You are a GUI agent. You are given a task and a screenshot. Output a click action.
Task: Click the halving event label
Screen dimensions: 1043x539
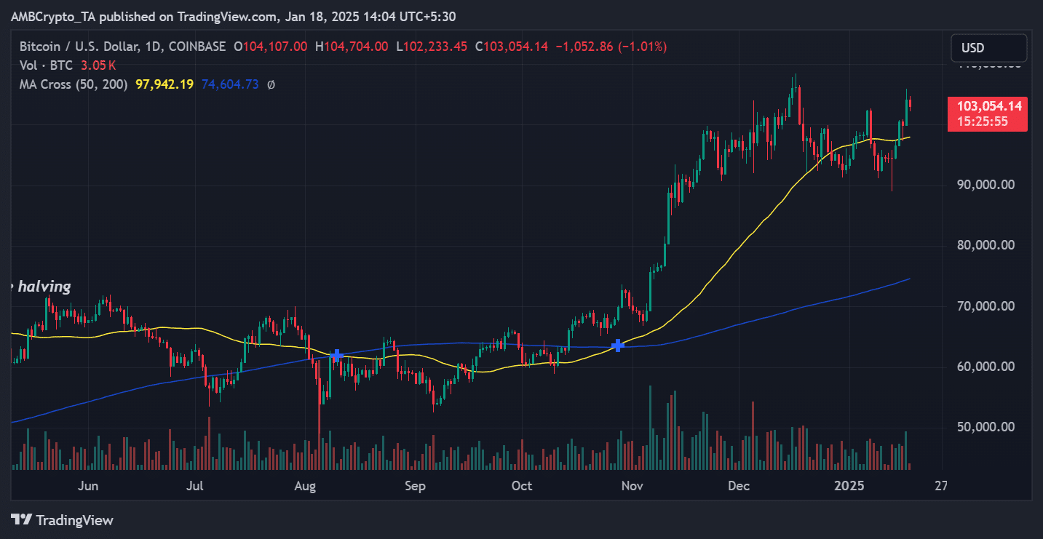[x=41, y=287]
